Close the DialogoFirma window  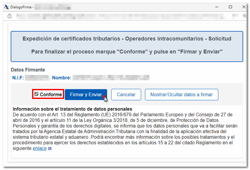[242, 7]
